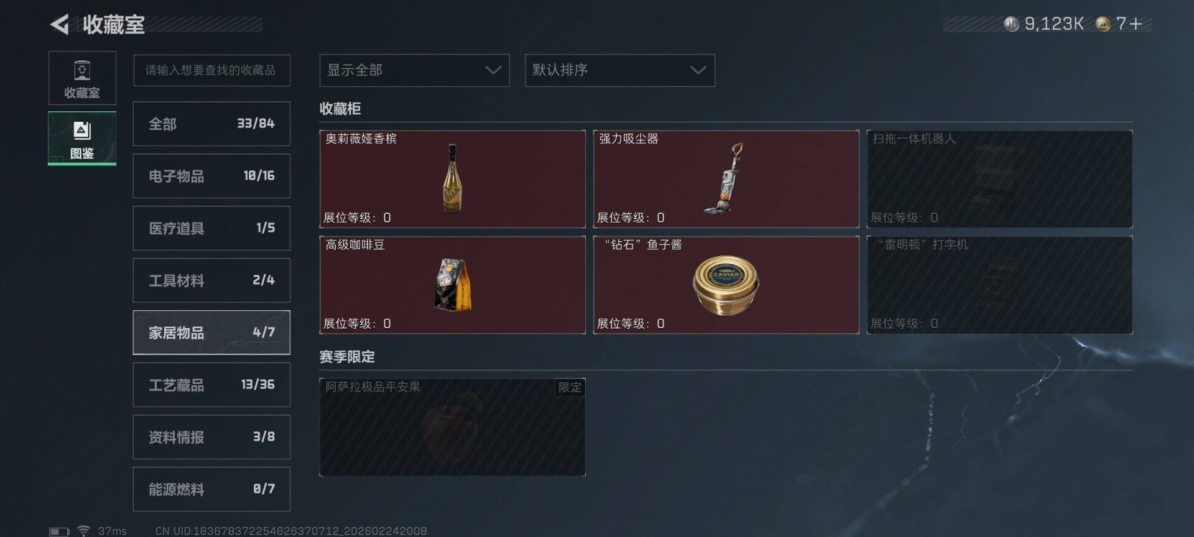
Task: Select the 强力吸尘器 vacuum cleaner item
Action: click(x=726, y=179)
